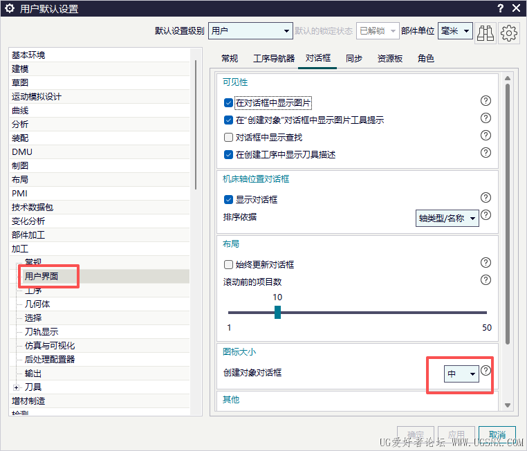Click help icon beside 始终更新对话框
The image size is (527, 451).
tap(486, 262)
